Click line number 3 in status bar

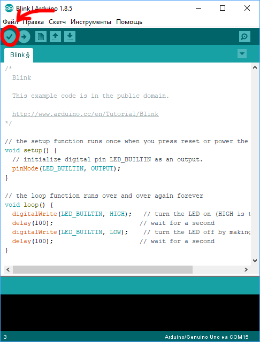tap(5, 337)
